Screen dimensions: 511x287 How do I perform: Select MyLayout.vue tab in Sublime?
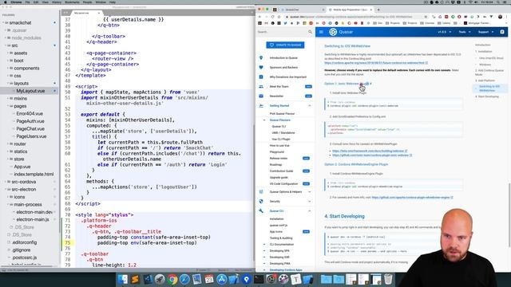(84, 13)
